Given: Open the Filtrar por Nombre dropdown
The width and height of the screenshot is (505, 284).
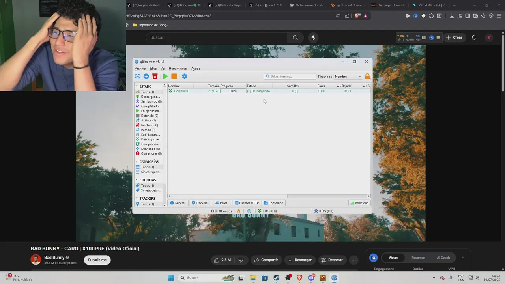Looking at the screenshot, I should pyautogui.click(x=348, y=77).
